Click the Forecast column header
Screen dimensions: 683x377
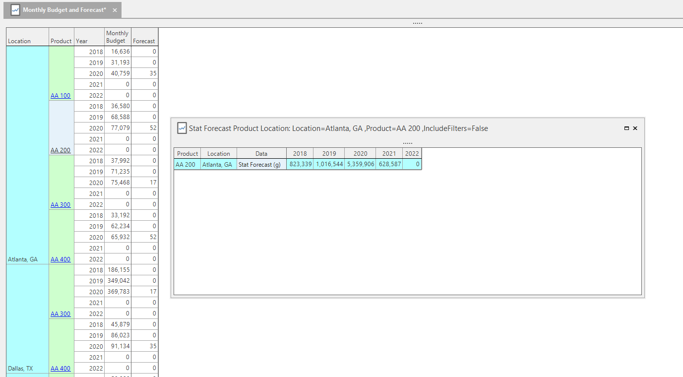144,37
